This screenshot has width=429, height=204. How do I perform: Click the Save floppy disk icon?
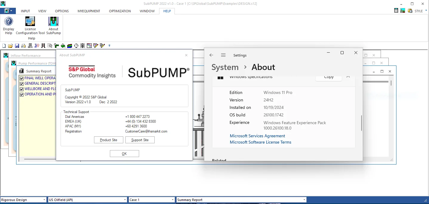(x=17, y=46)
